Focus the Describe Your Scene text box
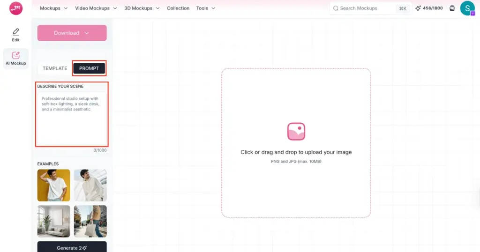The width and height of the screenshot is (480, 252). click(72, 119)
